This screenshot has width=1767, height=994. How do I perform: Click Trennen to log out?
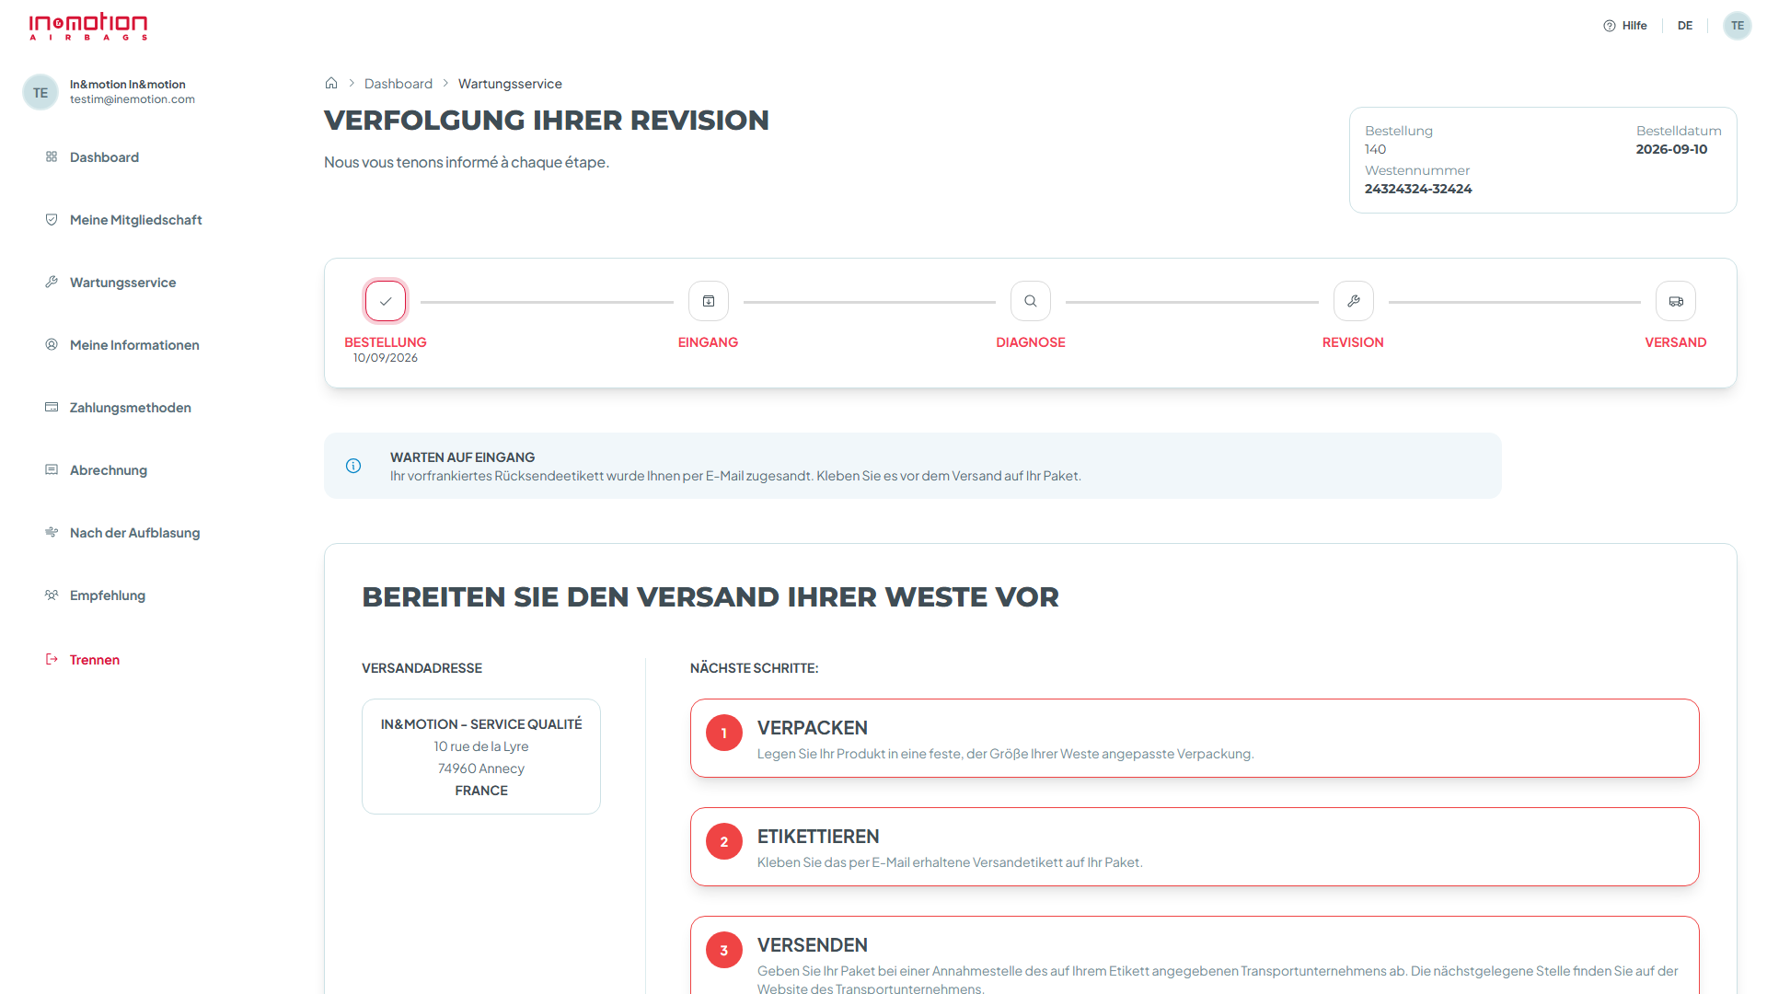click(x=94, y=660)
